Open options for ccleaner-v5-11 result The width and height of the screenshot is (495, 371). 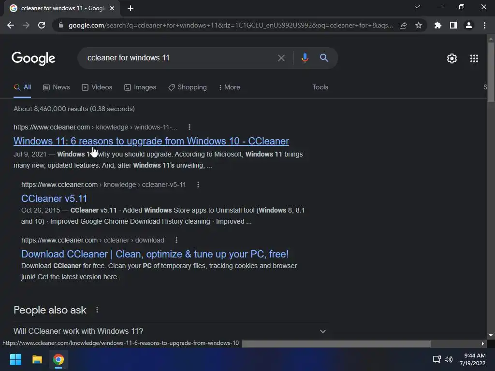tap(198, 185)
